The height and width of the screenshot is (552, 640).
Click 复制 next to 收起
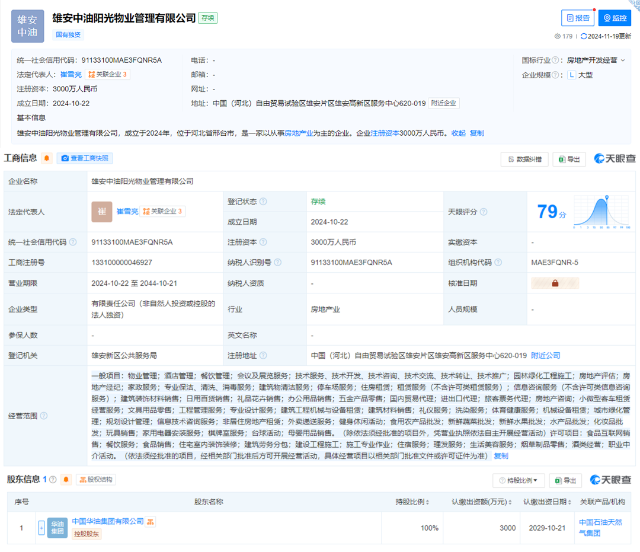[476, 133]
